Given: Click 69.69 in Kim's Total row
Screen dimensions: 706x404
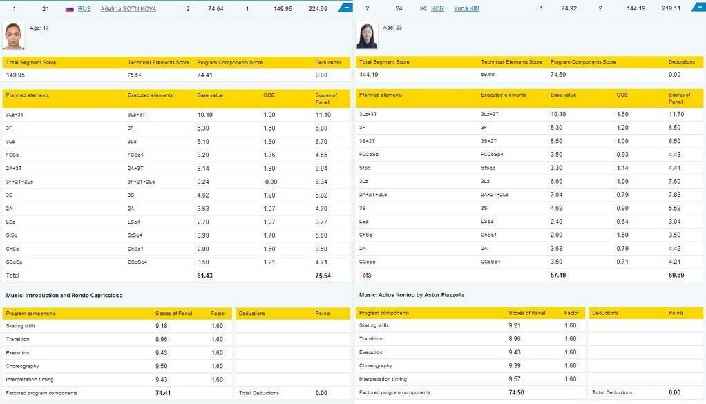Looking at the screenshot, I should click(x=676, y=276).
